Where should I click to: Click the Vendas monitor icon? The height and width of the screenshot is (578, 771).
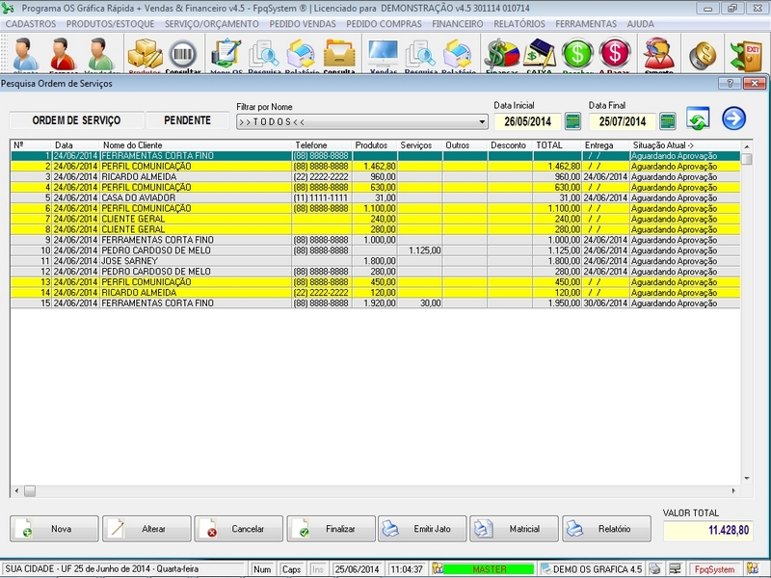point(383,54)
